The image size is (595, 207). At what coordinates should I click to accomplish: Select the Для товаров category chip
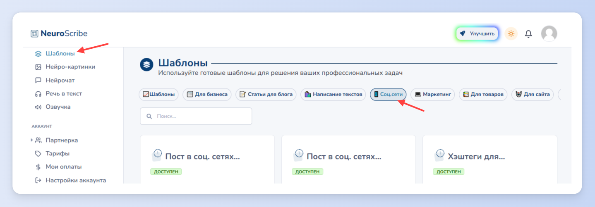tap(483, 94)
